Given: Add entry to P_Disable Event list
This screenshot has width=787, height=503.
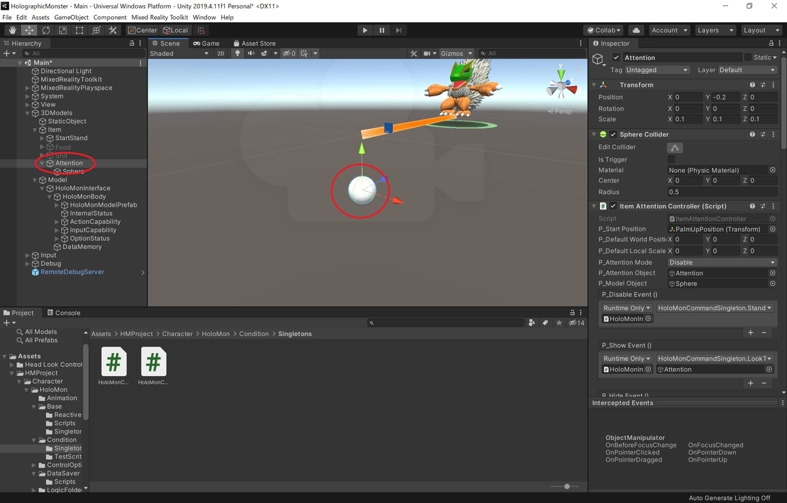Looking at the screenshot, I should [x=750, y=333].
